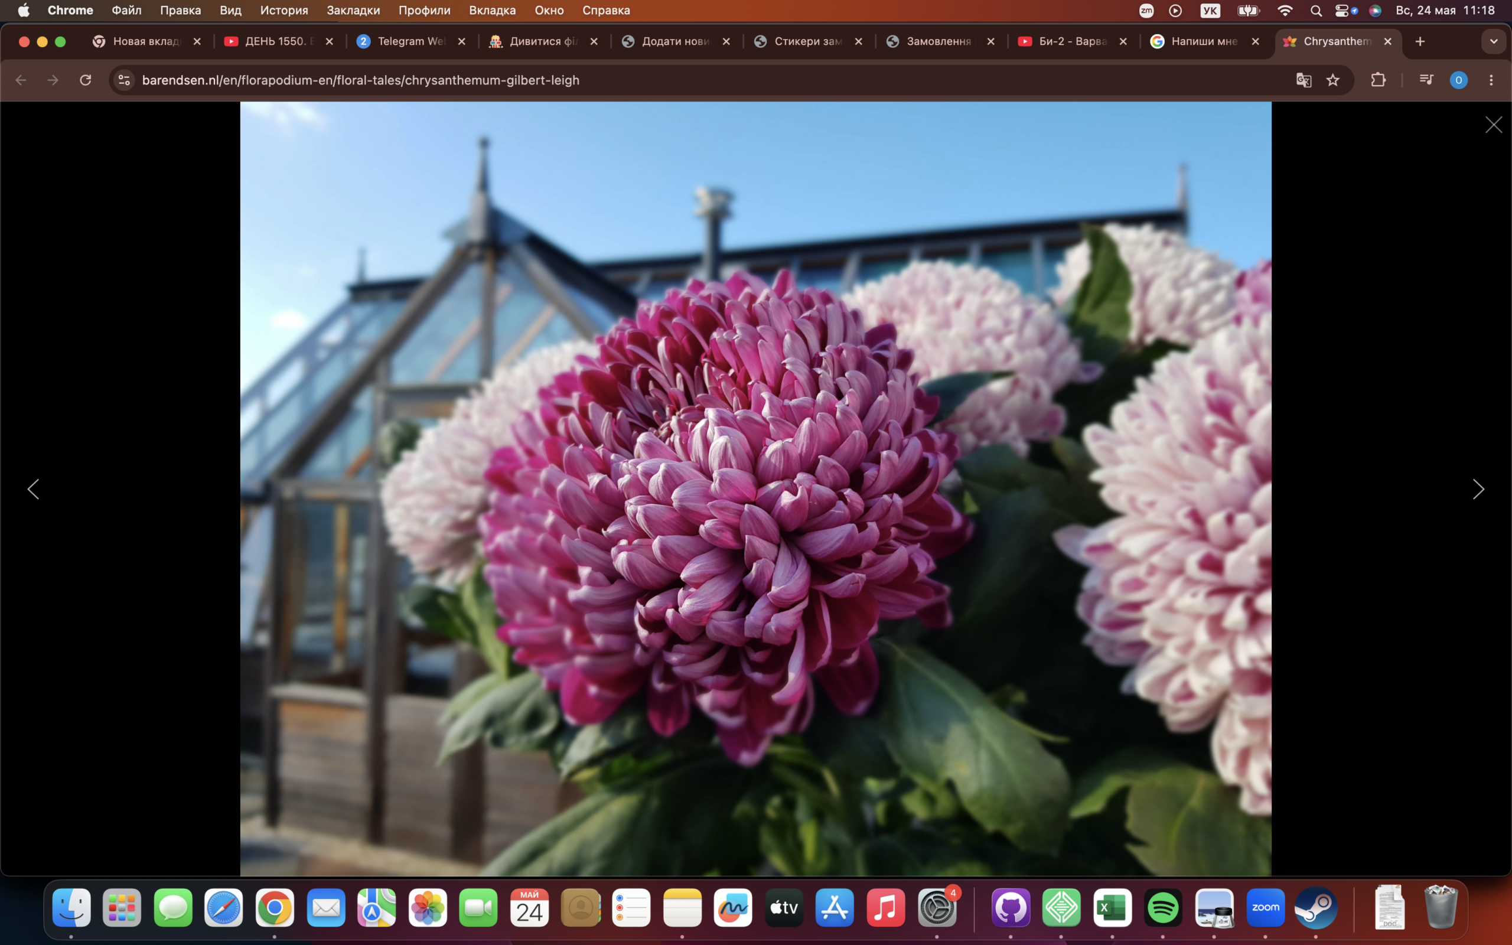Open the Правка menu
Viewport: 1512px width, 945px height.
pyautogui.click(x=181, y=10)
